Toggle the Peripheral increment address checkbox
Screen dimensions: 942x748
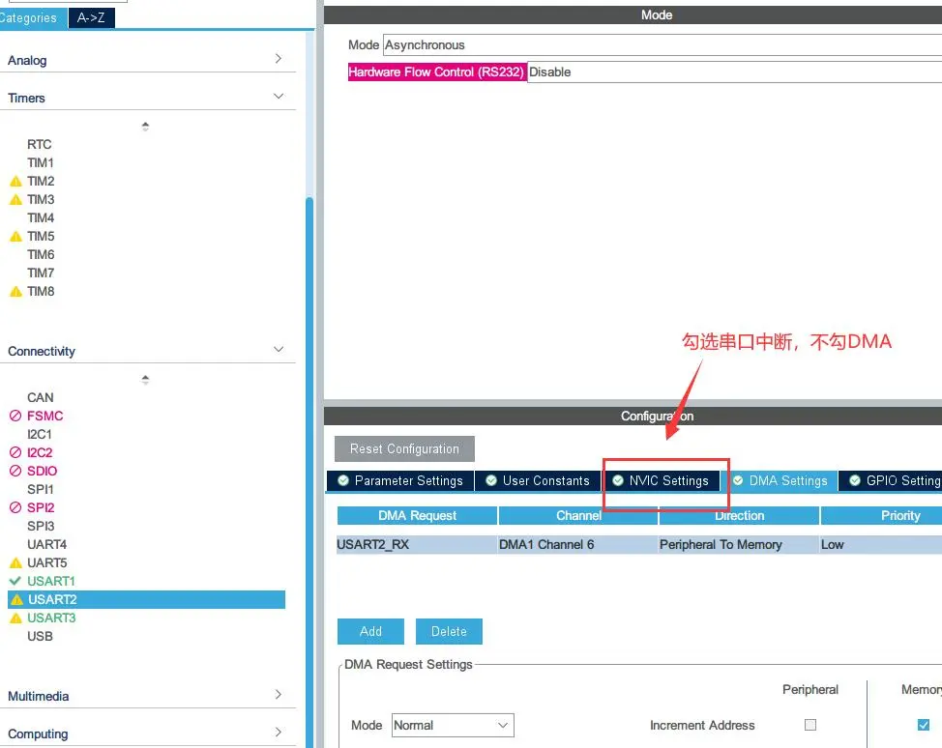coord(810,725)
